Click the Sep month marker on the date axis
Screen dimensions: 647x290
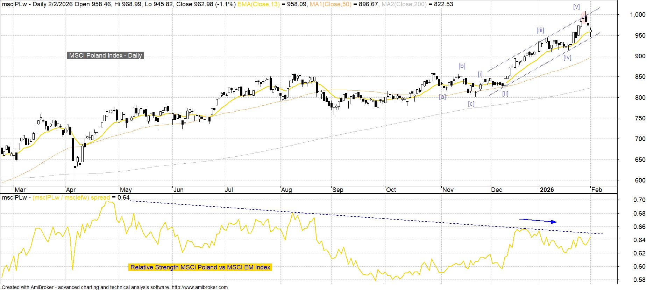[x=337, y=190]
